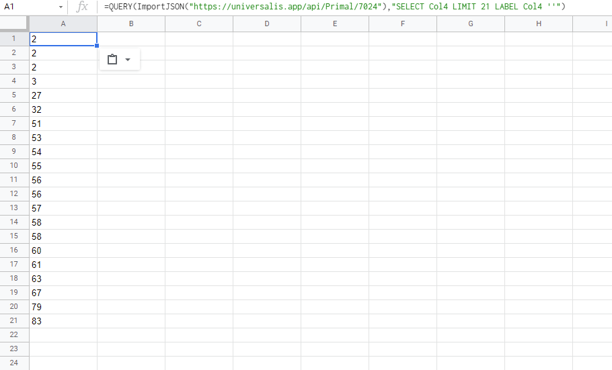Viewport: 612px width, 370px height.
Task: Click into the formula bar QUERY formula
Action: click(x=334, y=7)
